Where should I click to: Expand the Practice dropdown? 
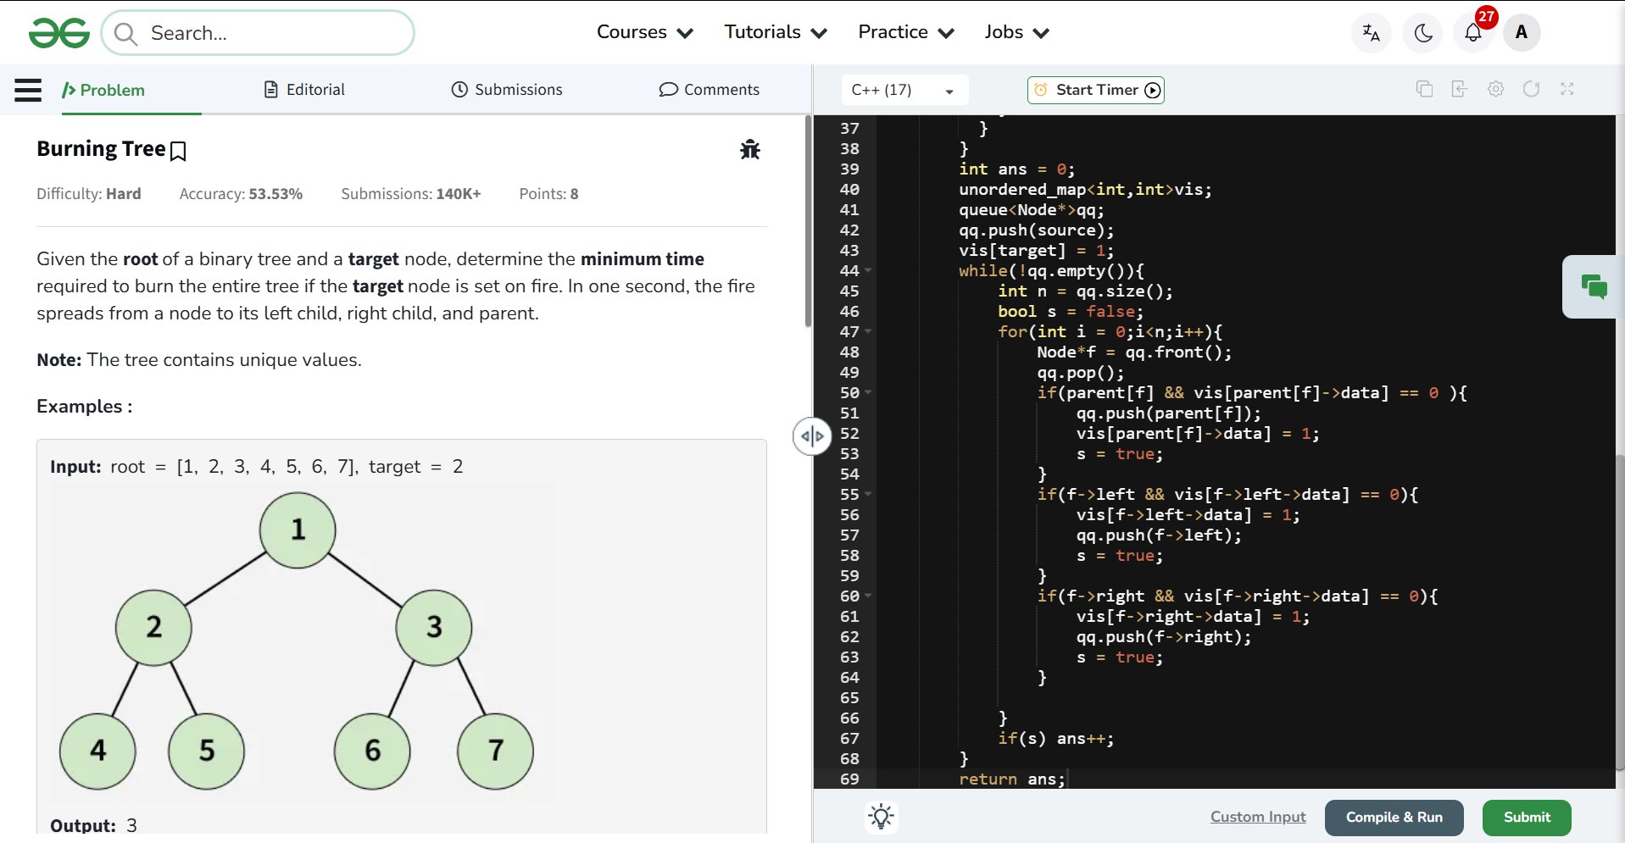tap(905, 32)
